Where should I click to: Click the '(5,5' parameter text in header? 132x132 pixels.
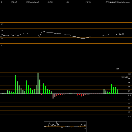68,2
